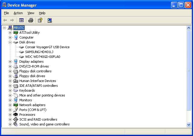Select the SCSI and RAID controllers label
The width and height of the screenshot is (194, 136).
[38, 119]
